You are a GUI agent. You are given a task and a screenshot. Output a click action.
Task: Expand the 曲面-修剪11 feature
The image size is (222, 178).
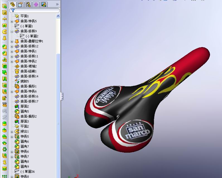[12, 57]
